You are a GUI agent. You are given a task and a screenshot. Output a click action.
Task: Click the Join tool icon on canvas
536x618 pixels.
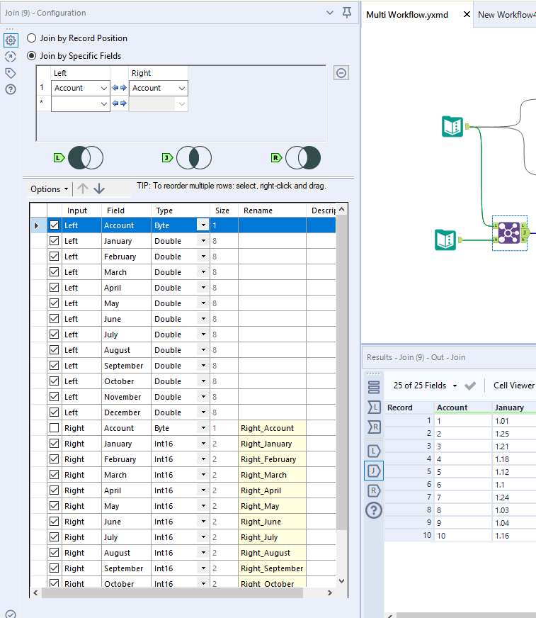click(509, 232)
